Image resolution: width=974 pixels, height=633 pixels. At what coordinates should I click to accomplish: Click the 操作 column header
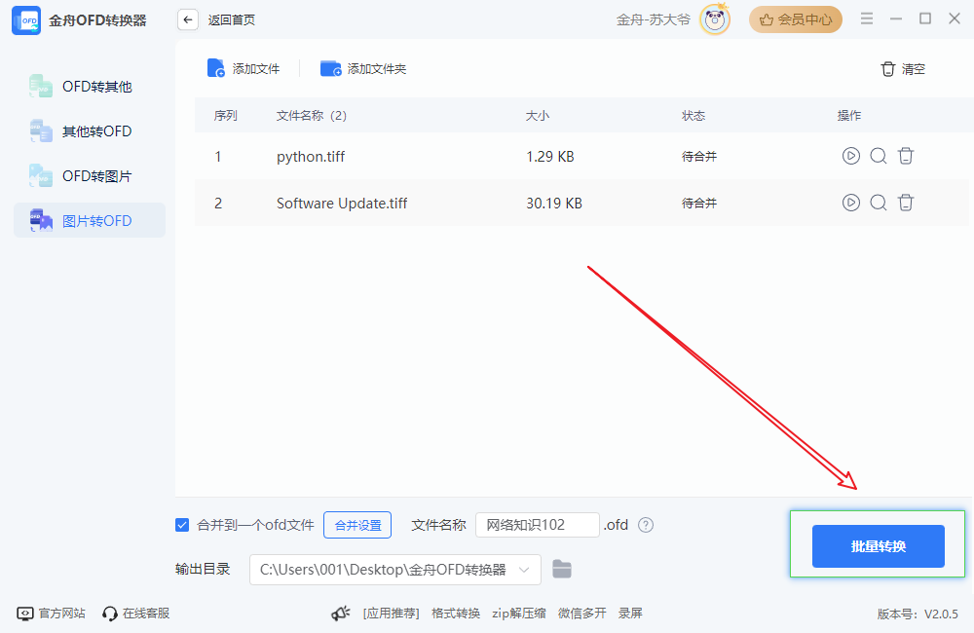point(849,116)
